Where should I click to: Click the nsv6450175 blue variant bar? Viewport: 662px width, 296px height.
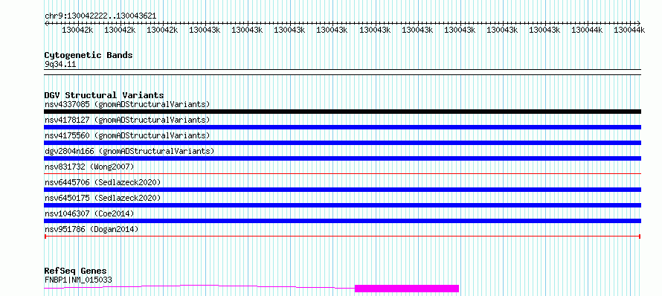[342, 205]
